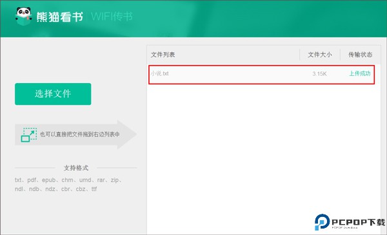Click the 传输状态 column header
The height and width of the screenshot is (235, 387).
tap(361, 55)
